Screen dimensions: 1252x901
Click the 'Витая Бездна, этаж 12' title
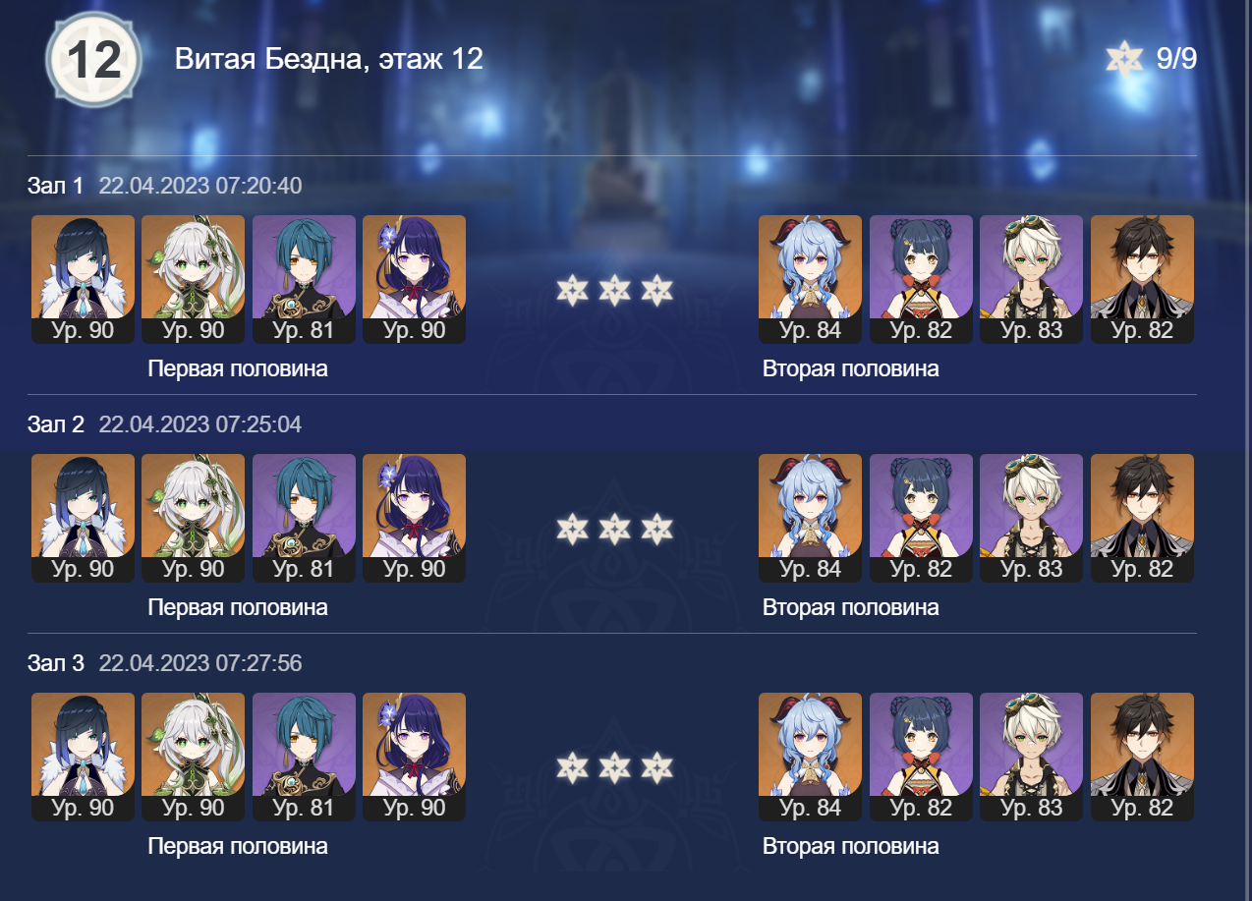(329, 59)
